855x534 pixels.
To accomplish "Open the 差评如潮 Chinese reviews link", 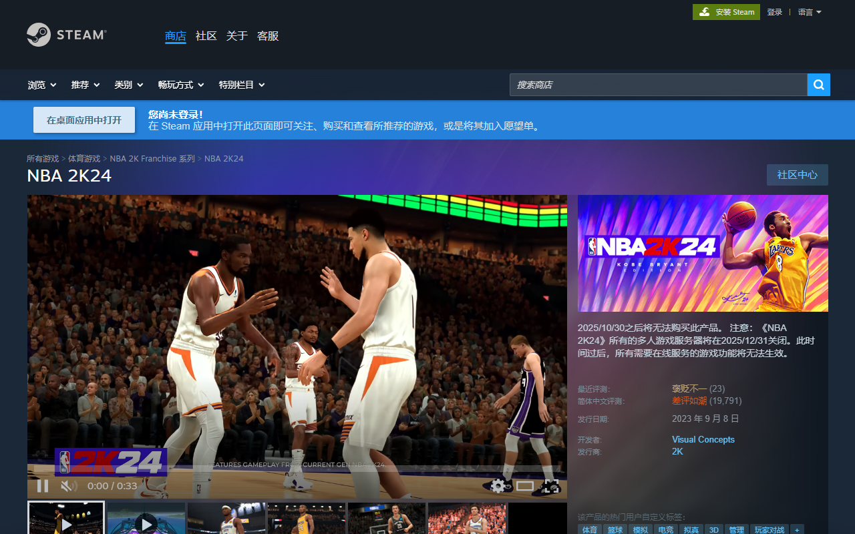I will point(688,400).
